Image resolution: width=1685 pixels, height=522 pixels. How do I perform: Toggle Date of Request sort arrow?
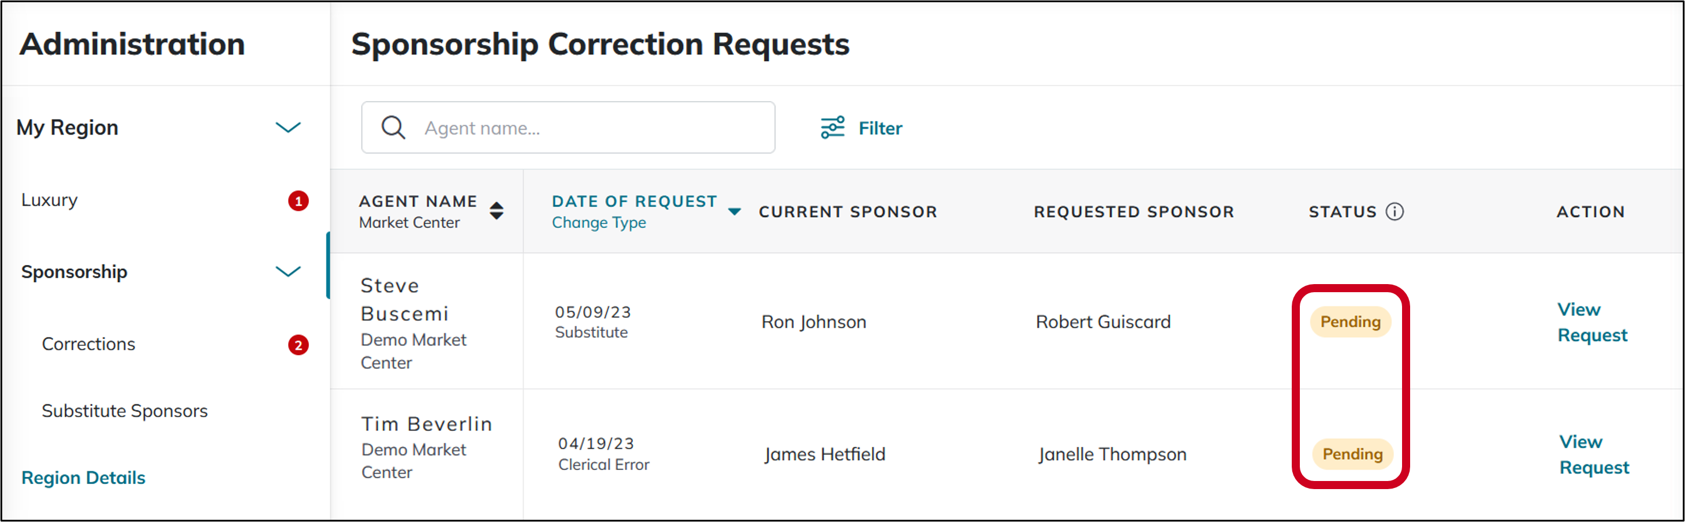pos(735,211)
